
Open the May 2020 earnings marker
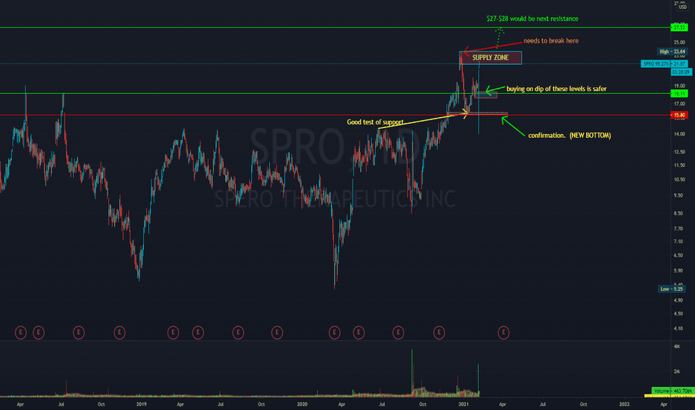359,332
